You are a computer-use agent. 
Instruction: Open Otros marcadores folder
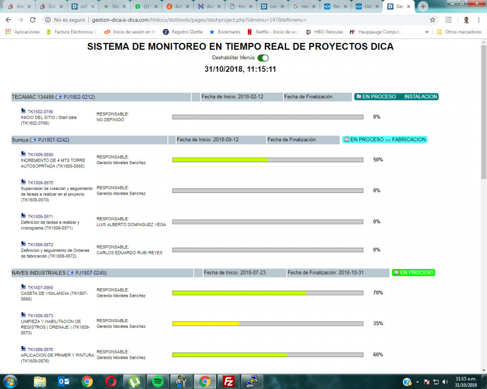pos(459,32)
